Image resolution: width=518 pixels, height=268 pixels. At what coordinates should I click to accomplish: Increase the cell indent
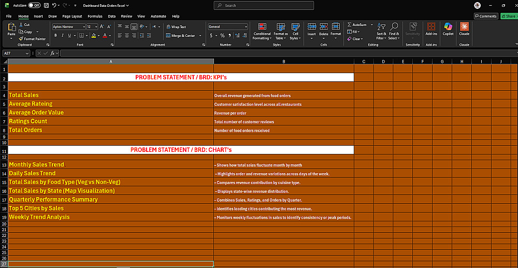click(x=150, y=35)
